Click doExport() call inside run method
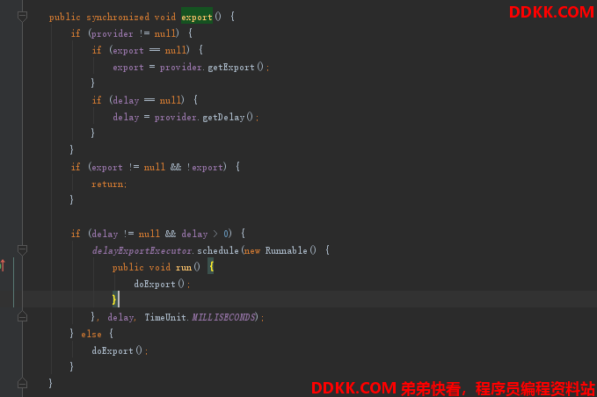 pos(159,284)
